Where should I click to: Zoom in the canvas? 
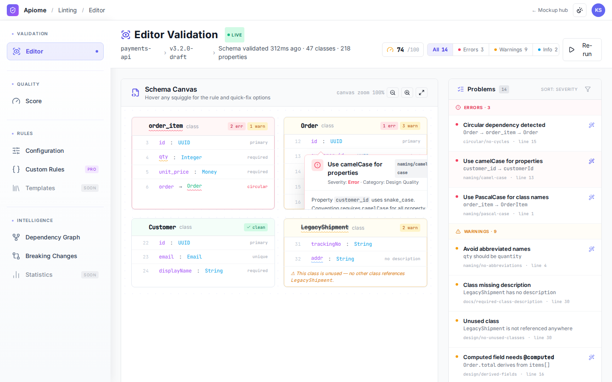[407, 93]
